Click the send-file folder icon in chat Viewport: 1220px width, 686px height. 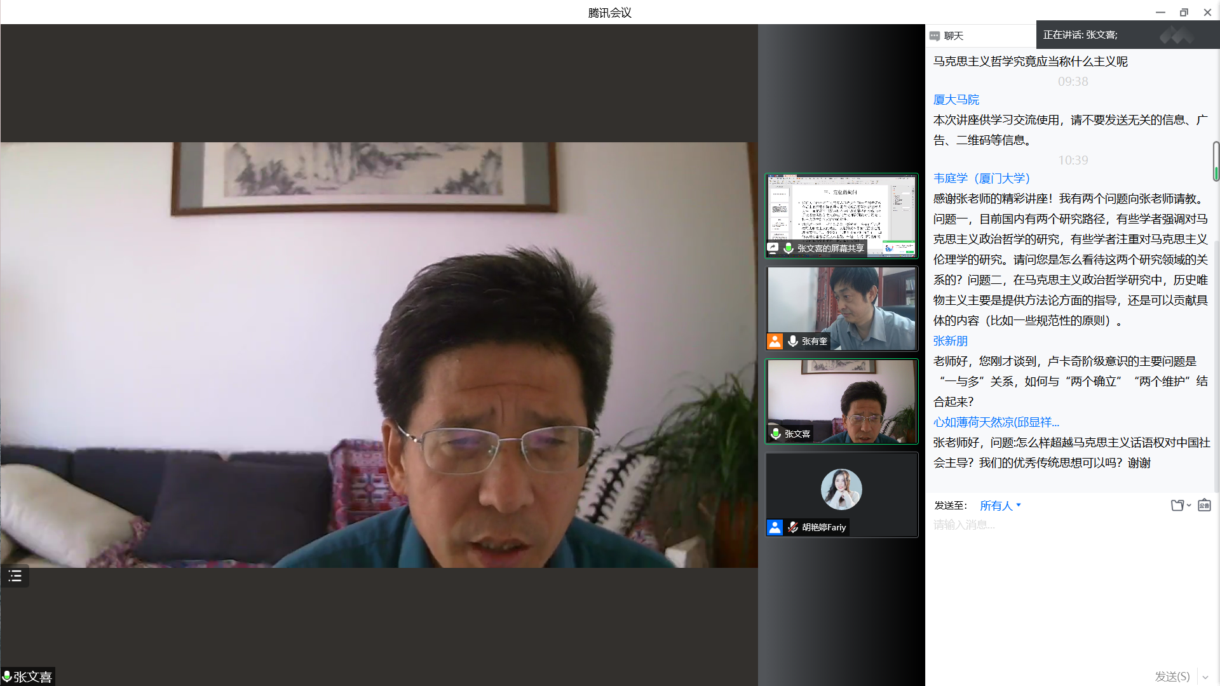1177,506
